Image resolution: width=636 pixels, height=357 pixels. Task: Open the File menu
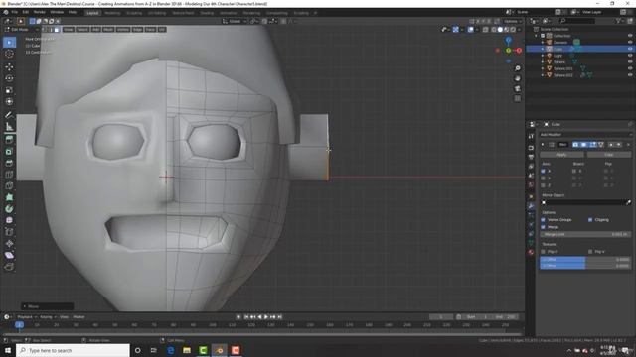(15, 12)
